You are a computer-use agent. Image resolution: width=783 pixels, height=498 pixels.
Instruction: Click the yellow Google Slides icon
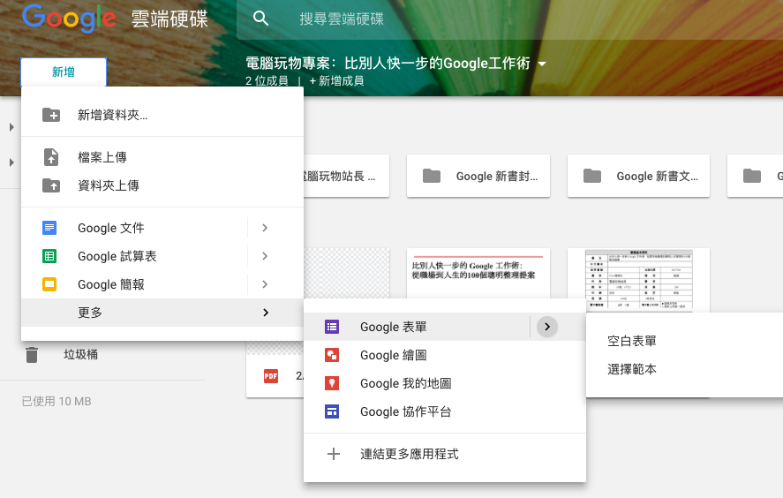pyautogui.click(x=49, y=284)
